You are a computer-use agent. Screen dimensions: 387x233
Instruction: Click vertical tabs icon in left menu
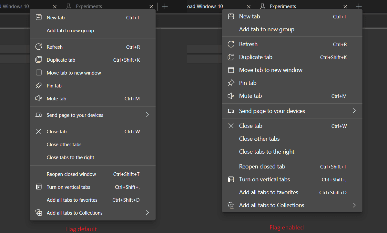39,187
